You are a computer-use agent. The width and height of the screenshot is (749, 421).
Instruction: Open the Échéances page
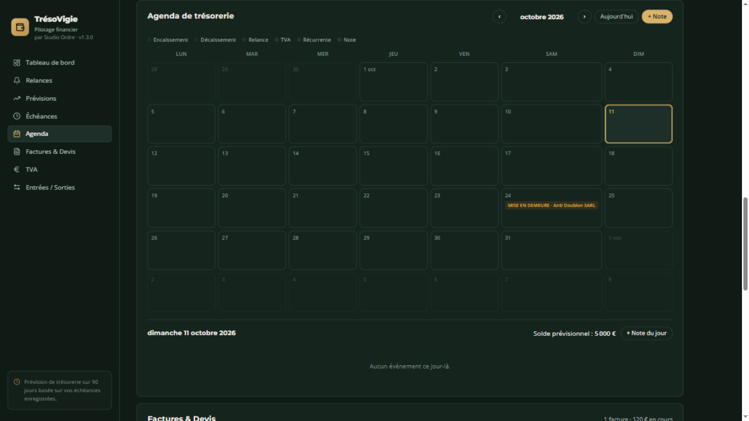click(59, 116)
